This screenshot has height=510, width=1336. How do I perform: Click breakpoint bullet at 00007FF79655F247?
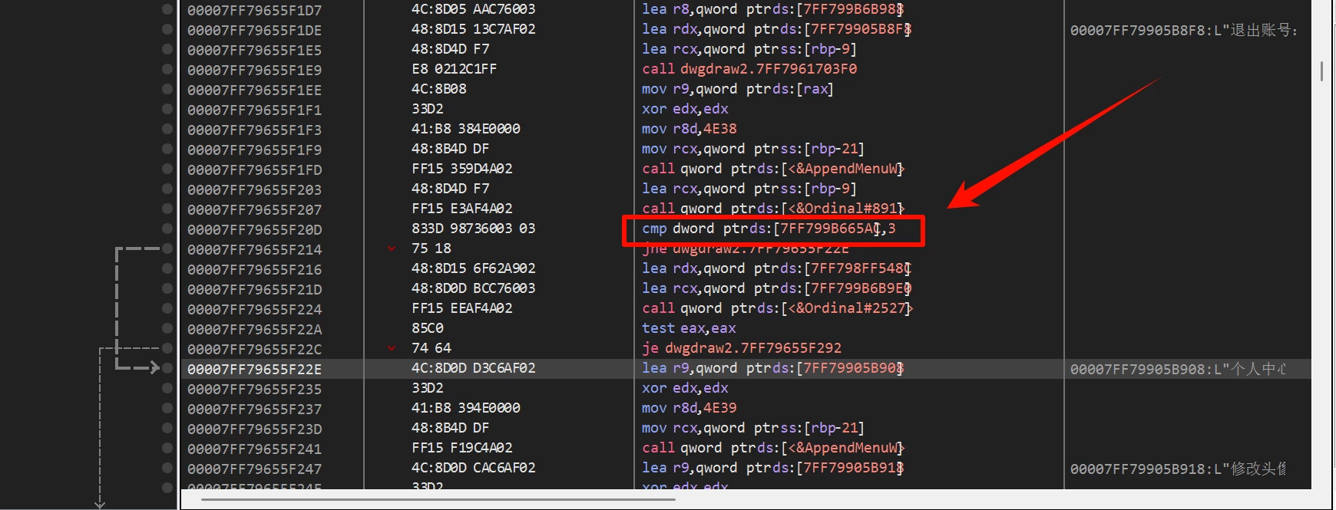coord(167,468)
